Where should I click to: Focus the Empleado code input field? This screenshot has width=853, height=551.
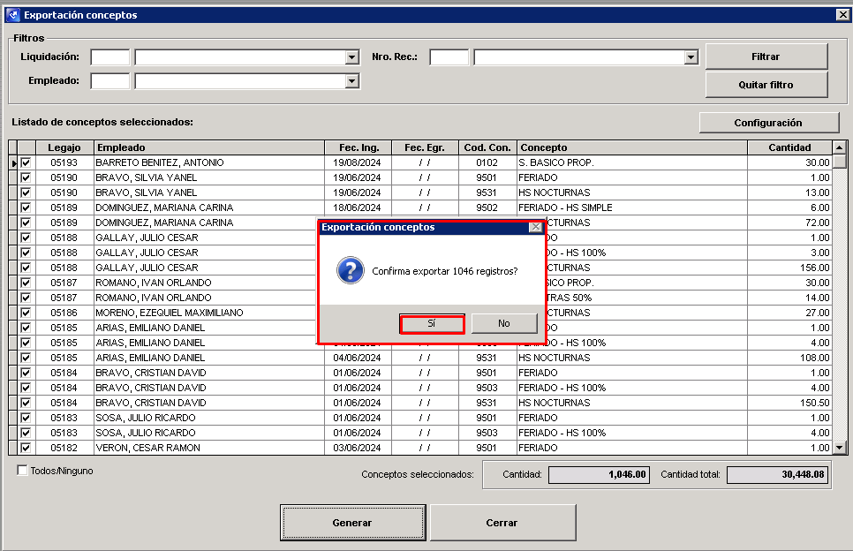click(x=110, y=81)
